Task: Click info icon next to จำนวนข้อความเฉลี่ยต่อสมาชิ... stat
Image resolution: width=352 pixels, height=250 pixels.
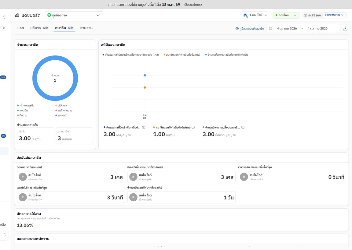Action: [x=243, y=127]
